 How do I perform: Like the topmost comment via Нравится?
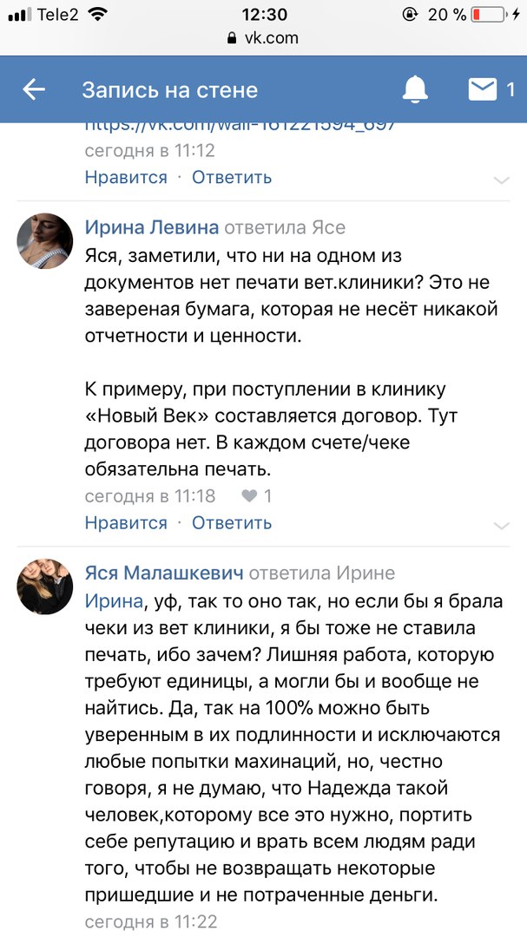coord(126,178)
